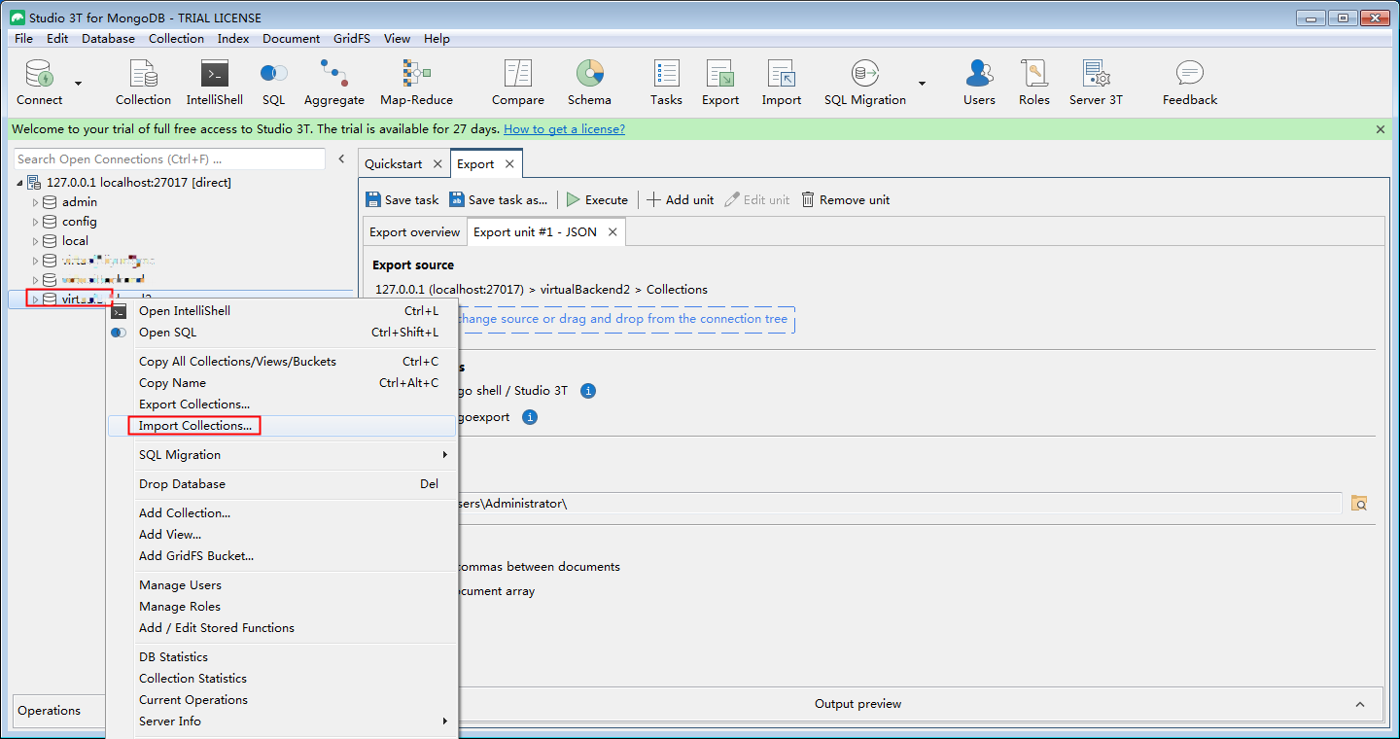Image resolution: width=1400 pixels, height=739 pixels.
Task: Dismiss the trial welcome banner
Action: point(1381,129)
